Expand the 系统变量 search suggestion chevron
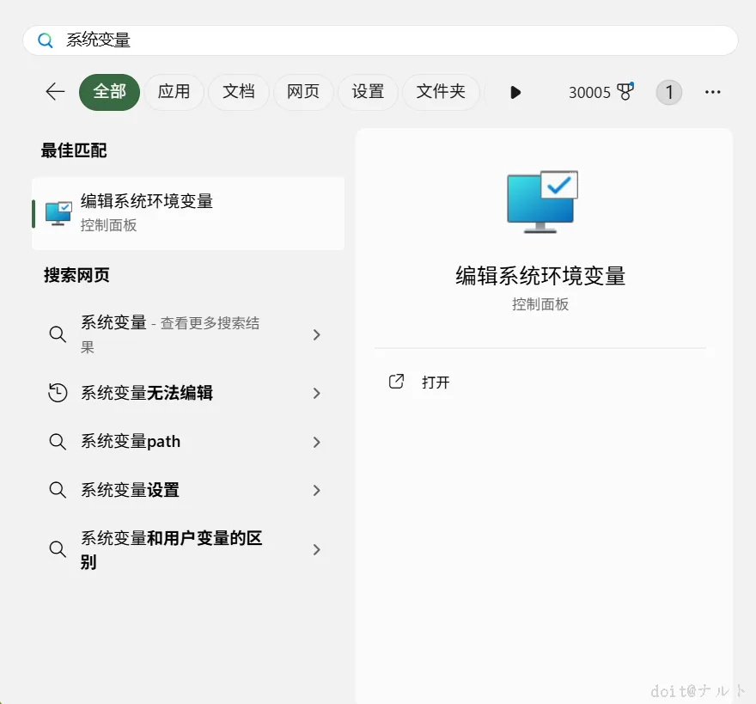The image size is (756, 704). pyautogui.click(x=317, y=334)
